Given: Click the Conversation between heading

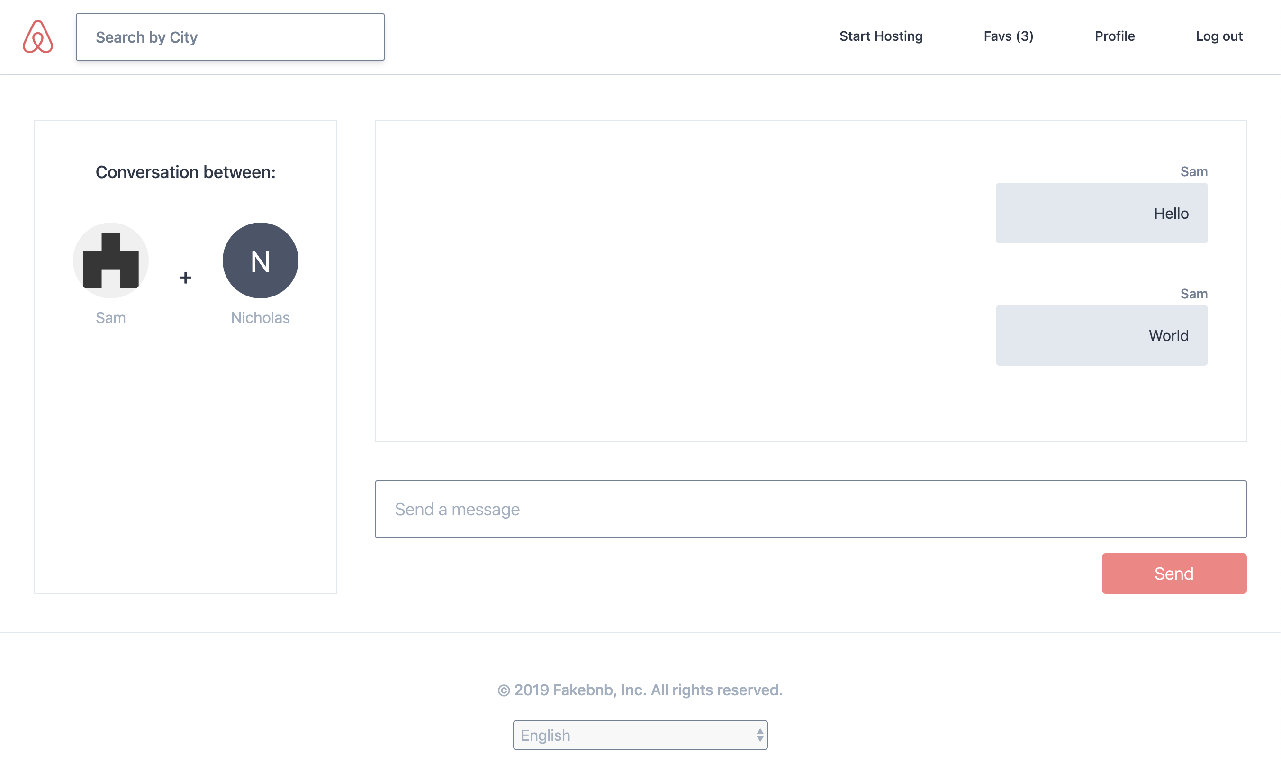Looking at the screenshot, I should (186, 172).
